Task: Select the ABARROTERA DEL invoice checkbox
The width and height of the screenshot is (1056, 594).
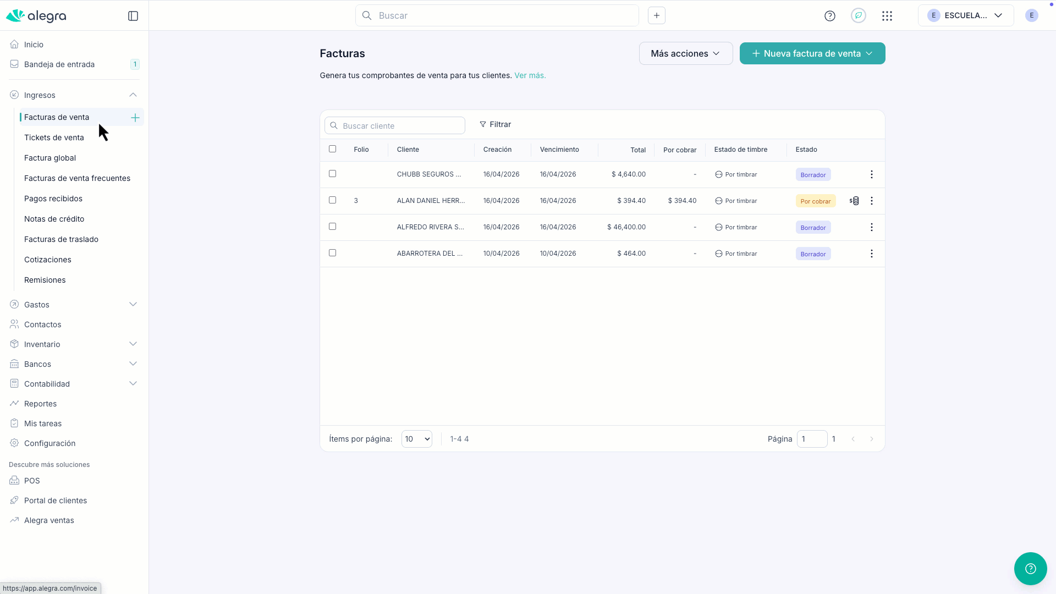Action: pos(332,253)
